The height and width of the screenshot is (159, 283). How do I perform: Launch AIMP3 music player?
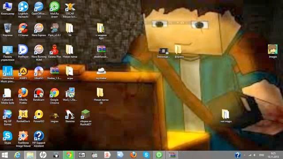[23, 73]
